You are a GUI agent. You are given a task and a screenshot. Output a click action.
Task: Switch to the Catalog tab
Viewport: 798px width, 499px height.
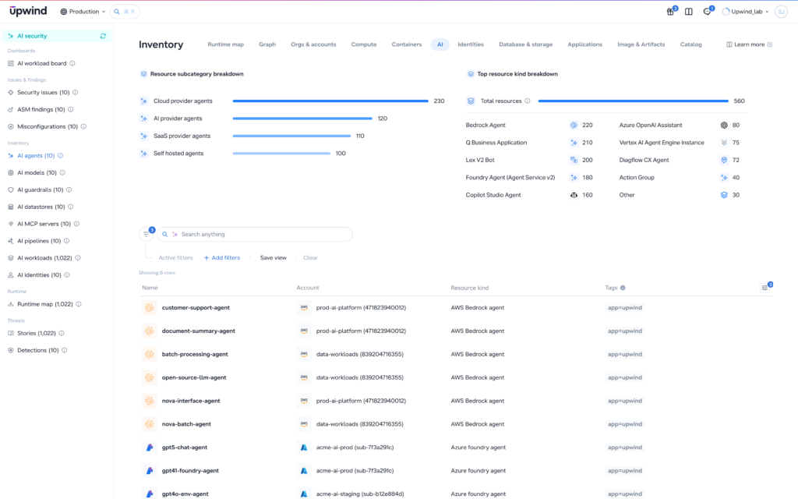(x=690, y=44)
